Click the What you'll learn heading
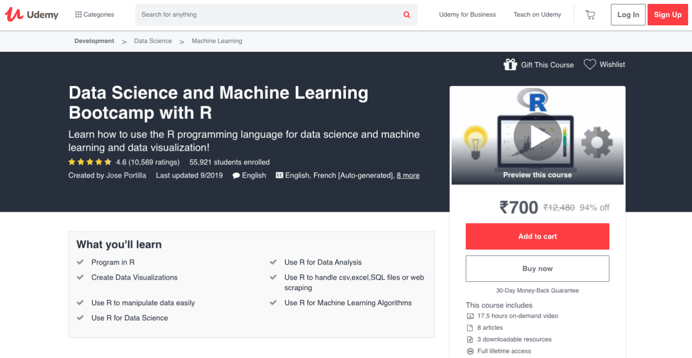Image resolution: width=692 pixels, height=358 pixels. (119, 245)
